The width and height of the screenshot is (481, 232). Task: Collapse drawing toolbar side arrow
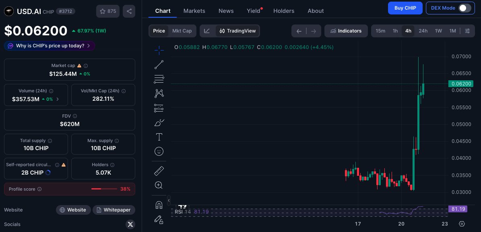169,200
